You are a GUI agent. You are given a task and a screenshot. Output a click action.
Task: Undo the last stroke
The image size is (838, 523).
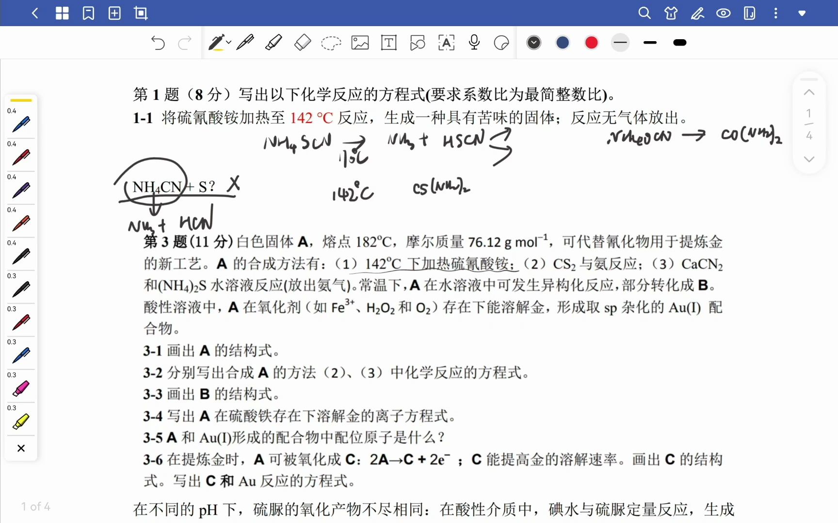[x=158, y=43]
